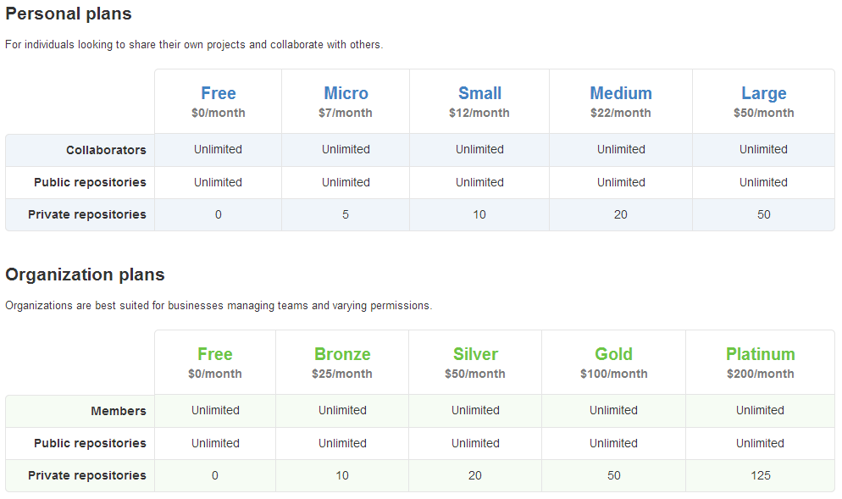Click the Free plan under Personal plans

click(218, 93)
